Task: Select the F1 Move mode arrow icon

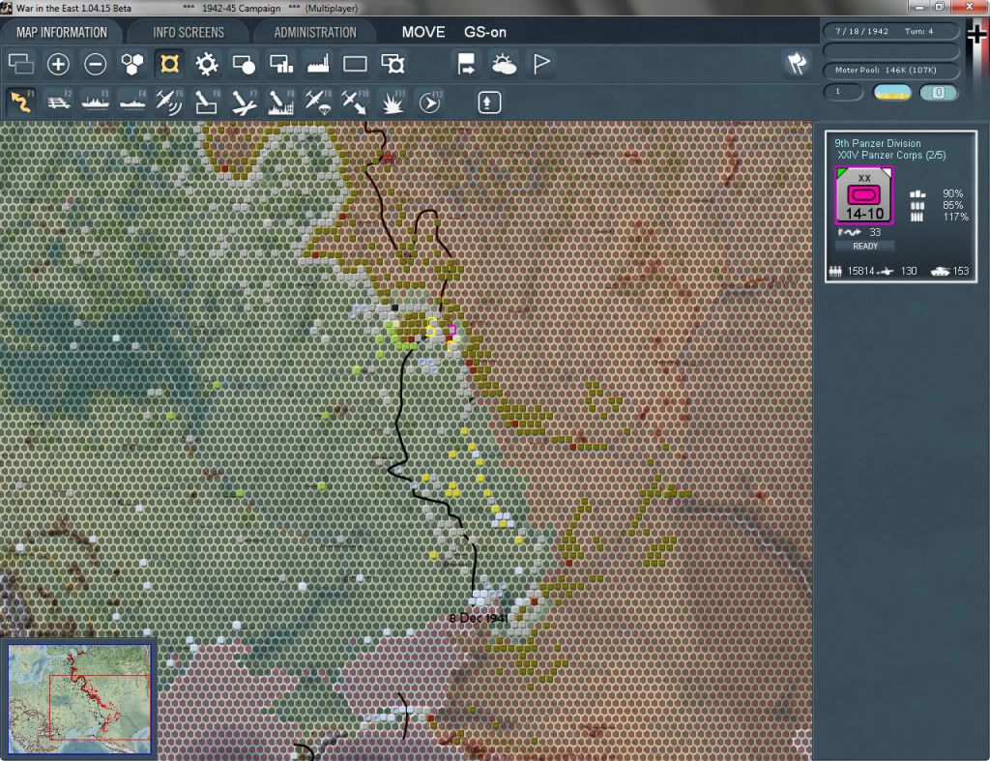Action: (x=21, y=102)
